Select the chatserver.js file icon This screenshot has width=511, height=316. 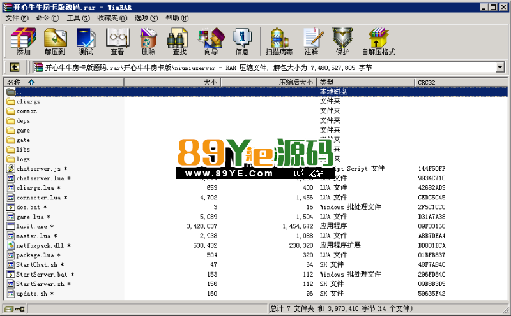click(x=11, y=168)
